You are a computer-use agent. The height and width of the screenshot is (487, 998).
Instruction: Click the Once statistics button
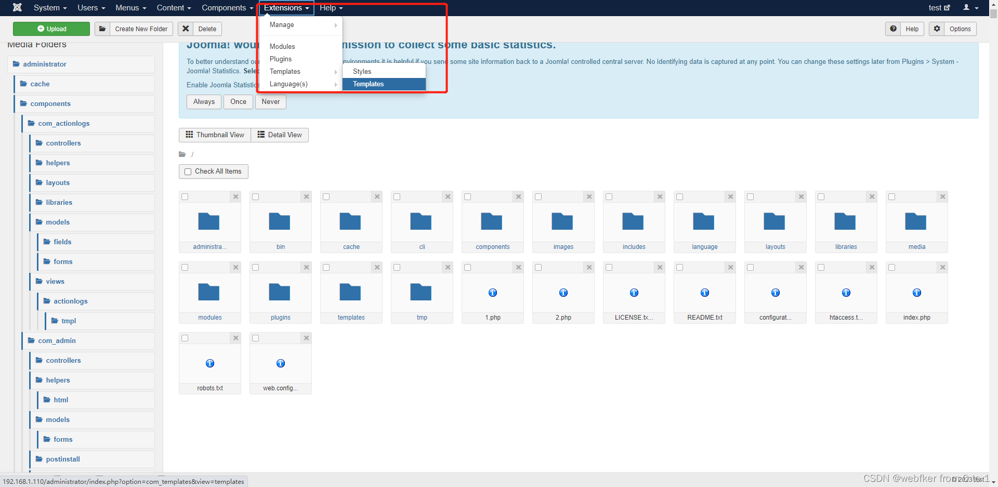pyautogui.click(x=238, y=102)
